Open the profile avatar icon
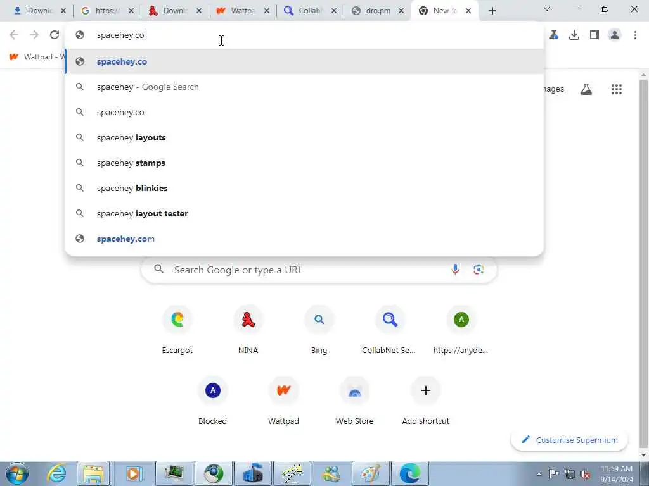 [x=615, y=35]
